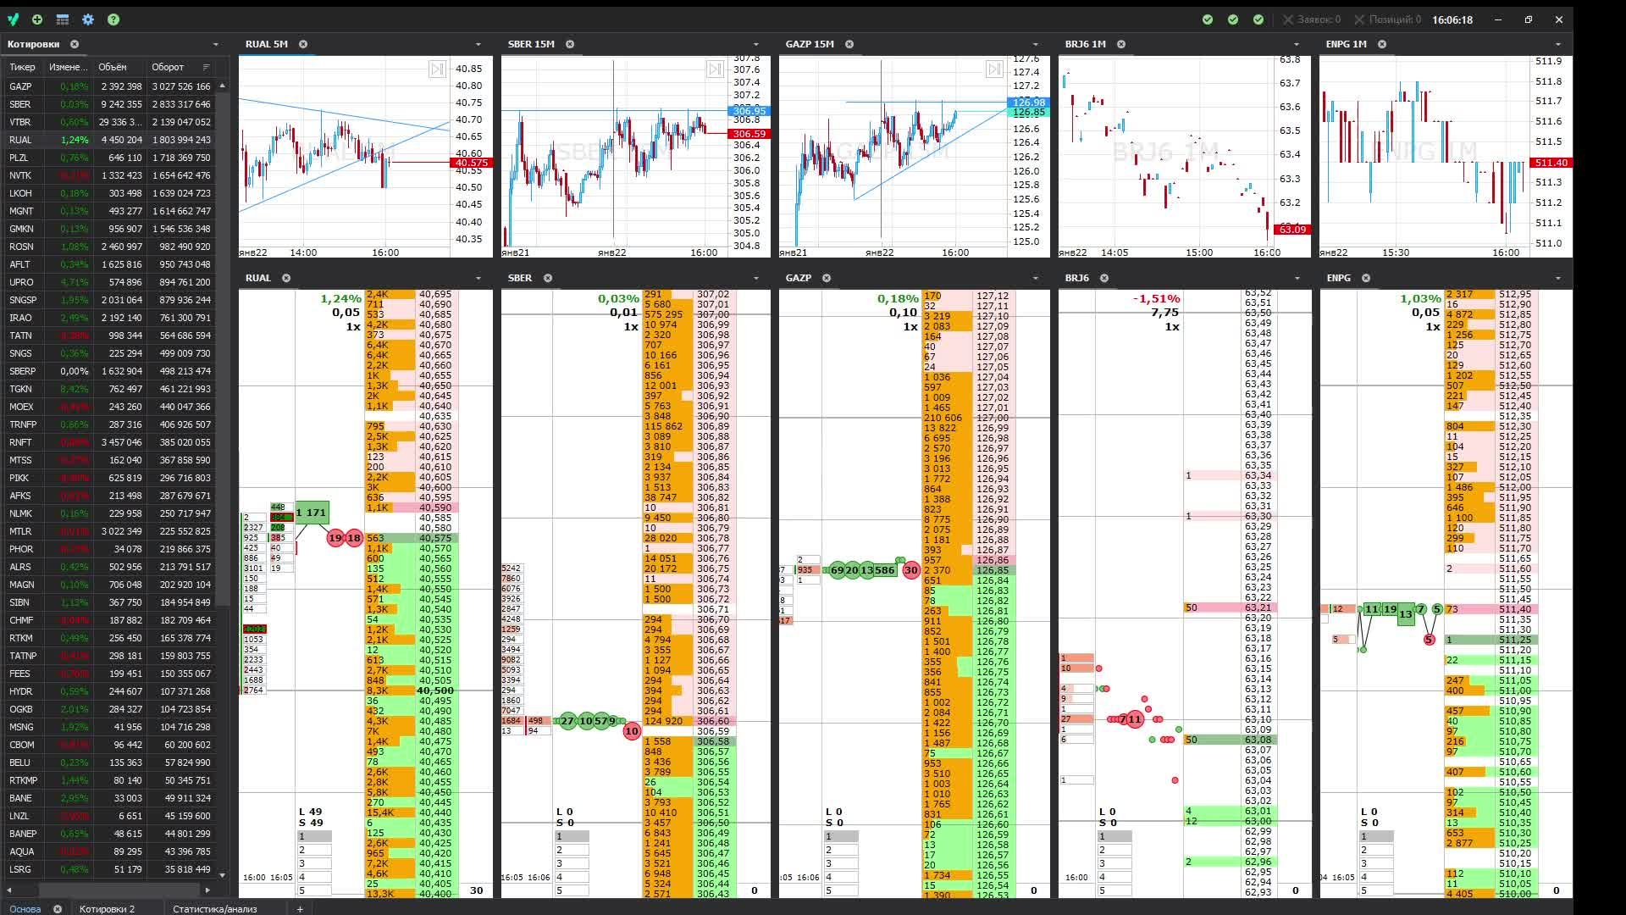Screen dimensions: 1626x915
Task: Open settings via the blue gear icon
Action: (88, 19)
